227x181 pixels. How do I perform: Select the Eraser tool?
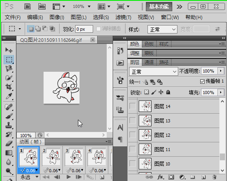pyautogui.click(x=9, y=144)
